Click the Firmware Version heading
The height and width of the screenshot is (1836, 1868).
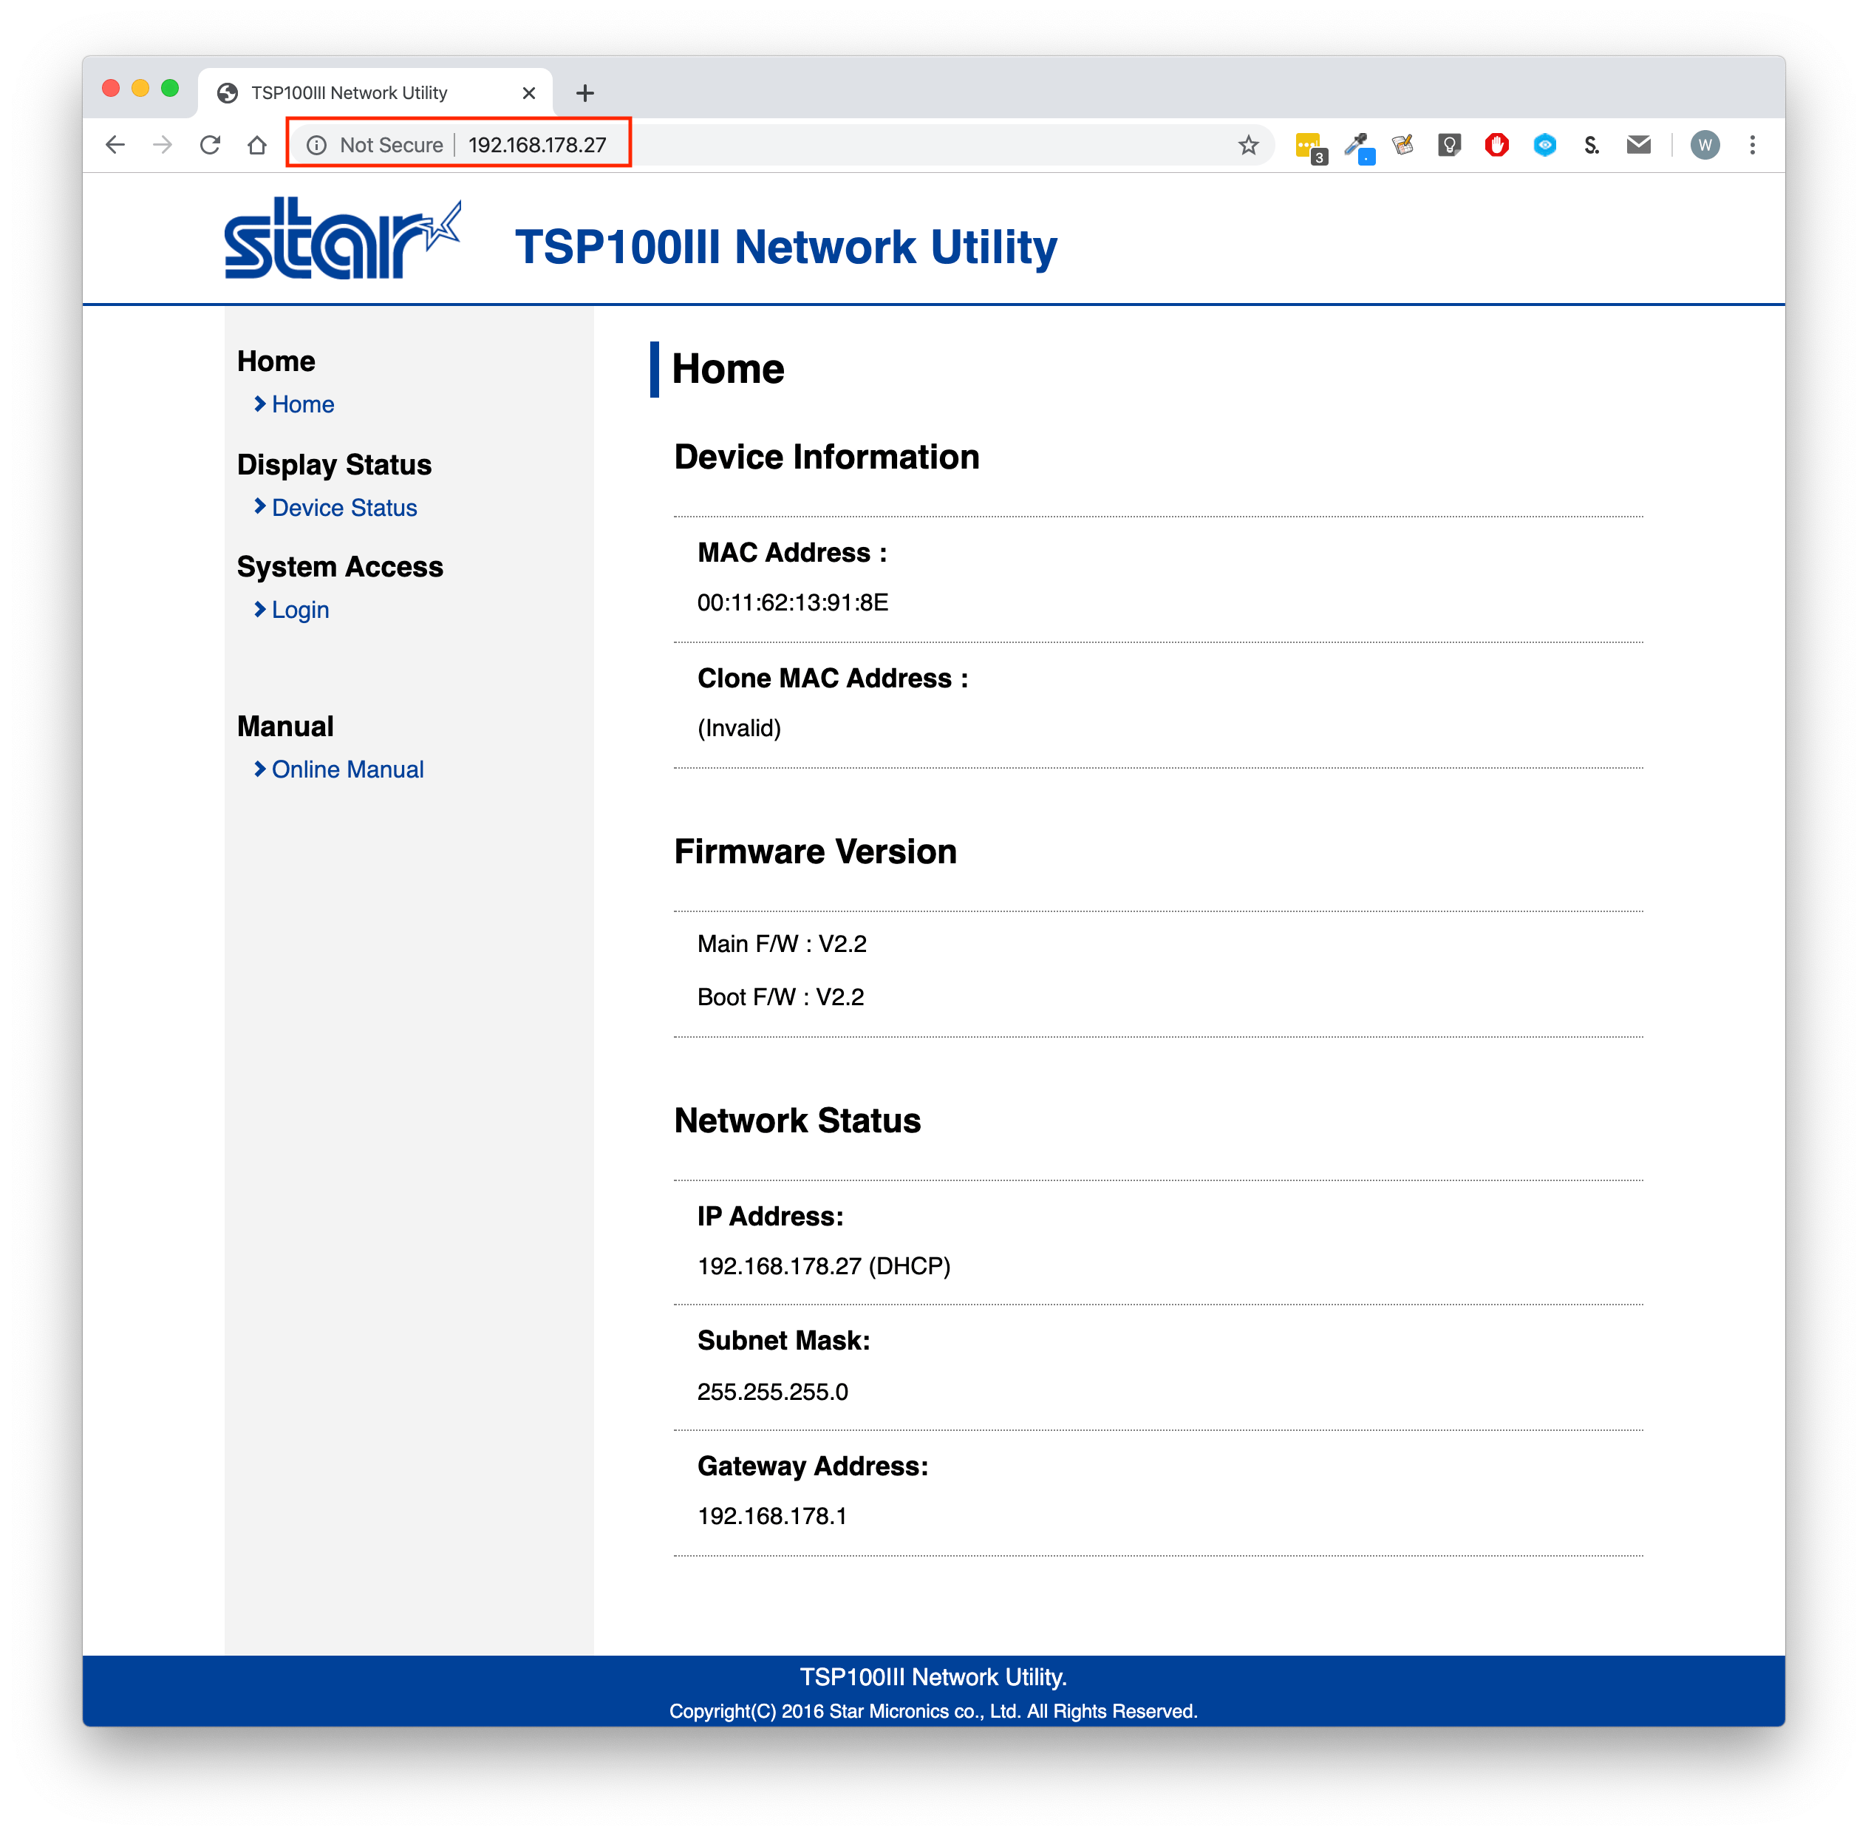pos(814,851)
